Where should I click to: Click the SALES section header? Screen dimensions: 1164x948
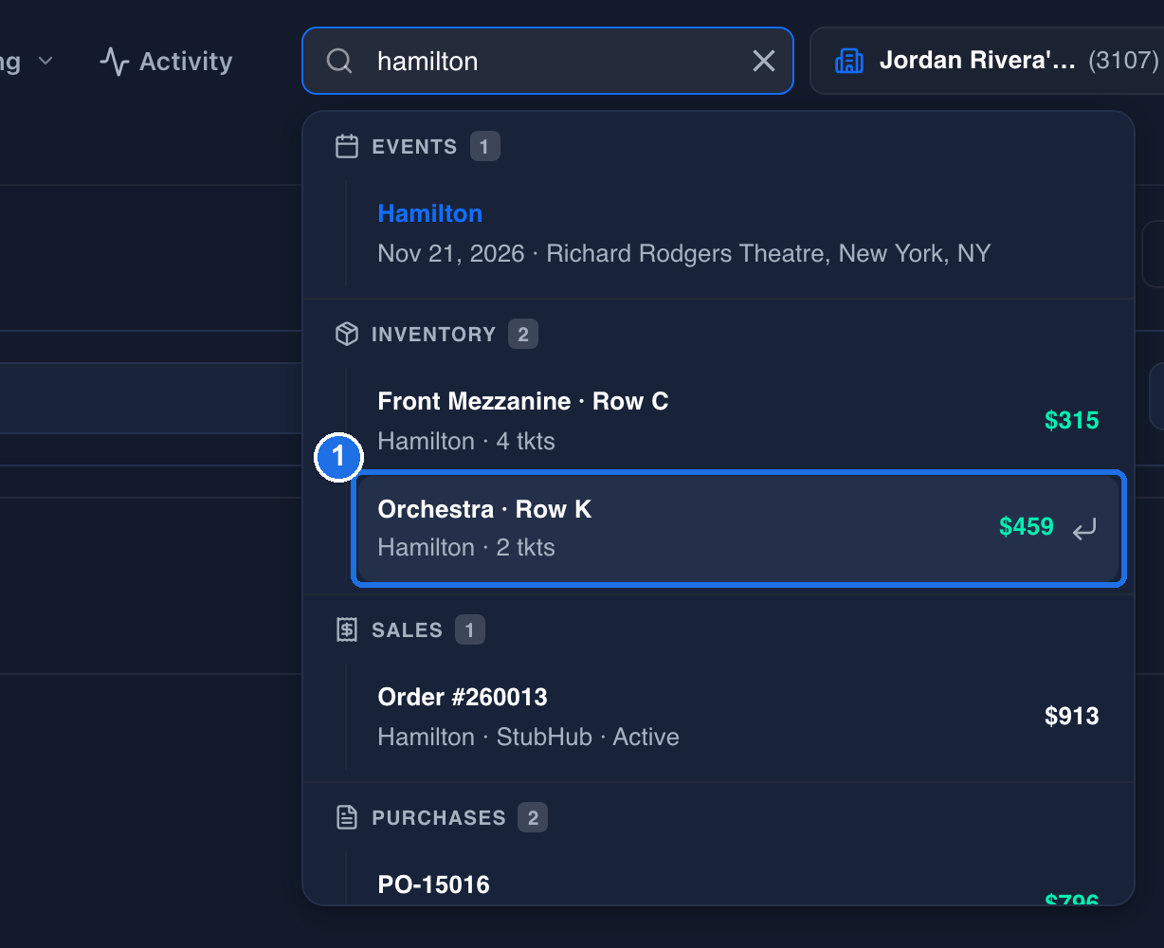tap(407, 629)
